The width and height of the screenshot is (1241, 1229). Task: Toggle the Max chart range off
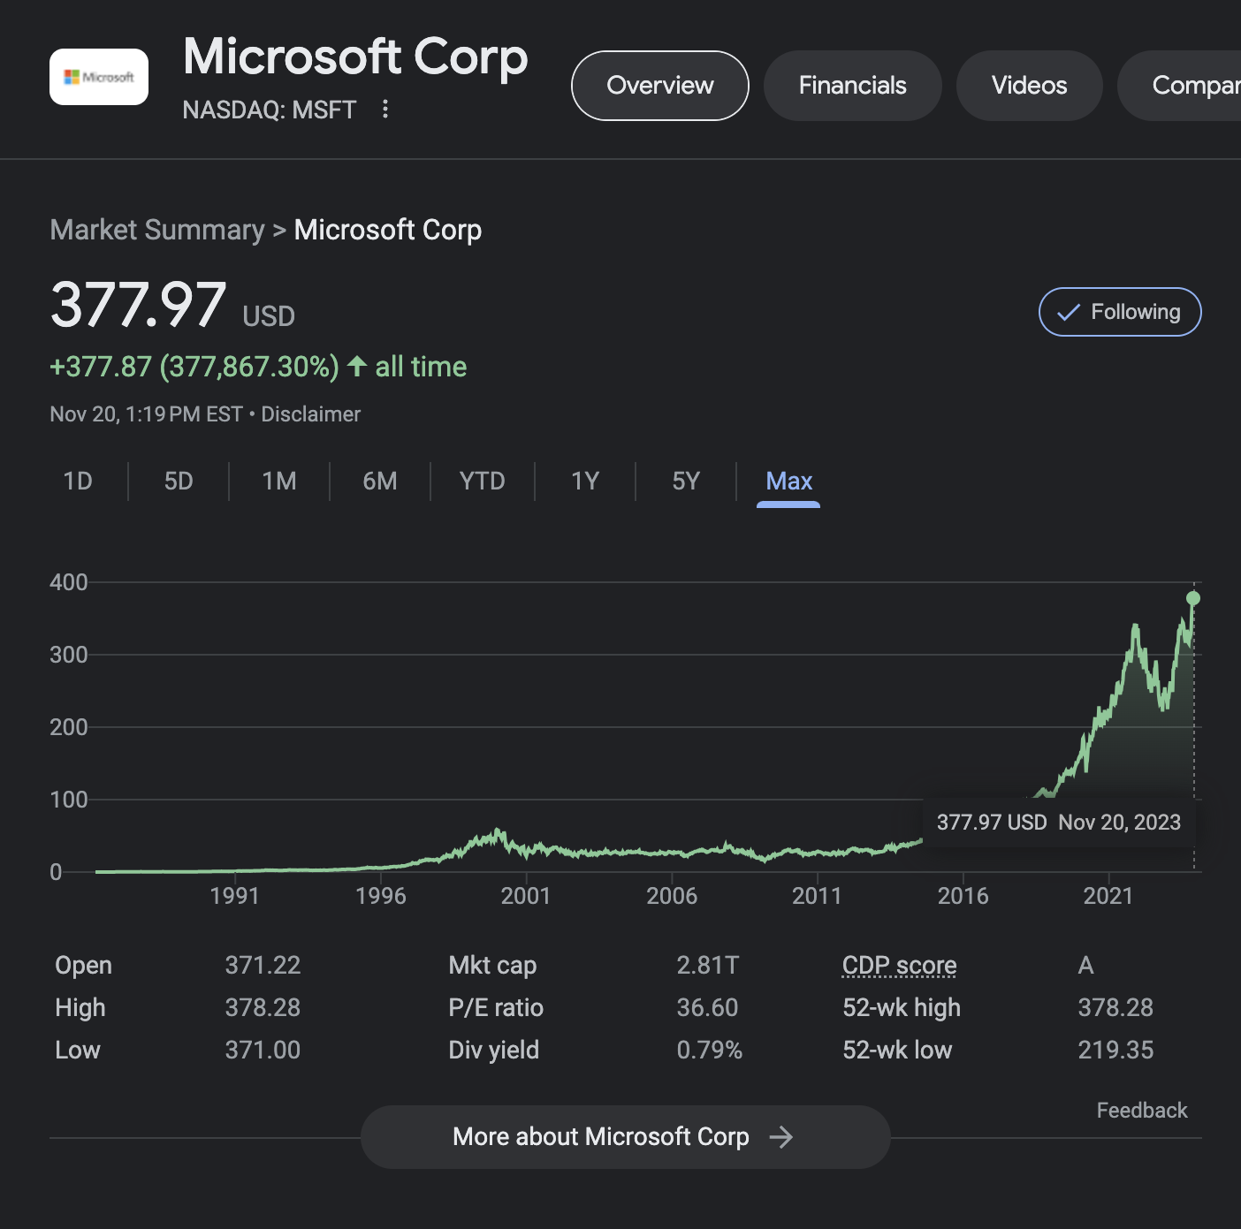coord(788,481)
